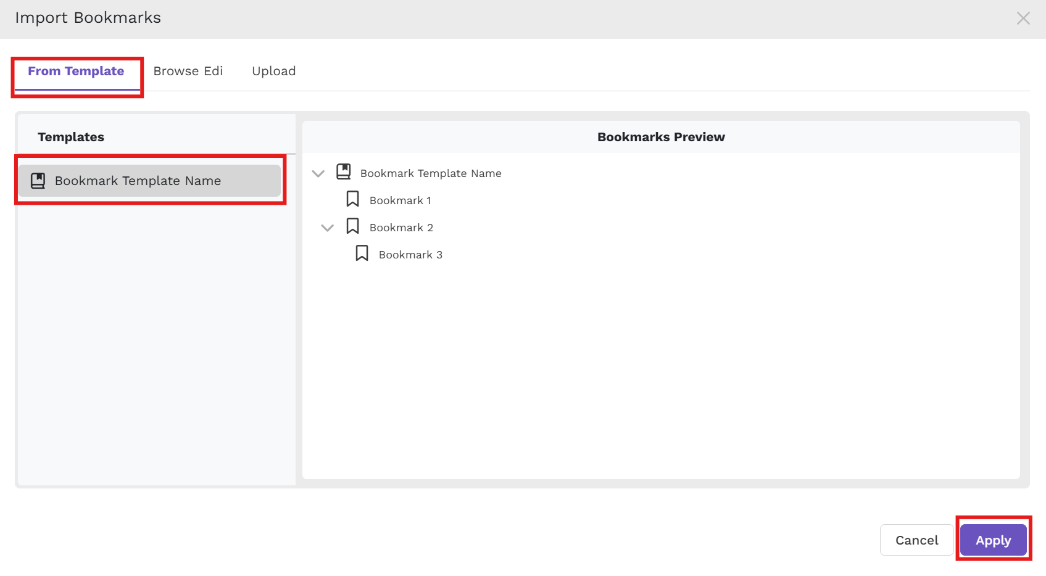The image size is (1046, 576).
Task: Cancel the bookmark import
Action: pos(916,540)
